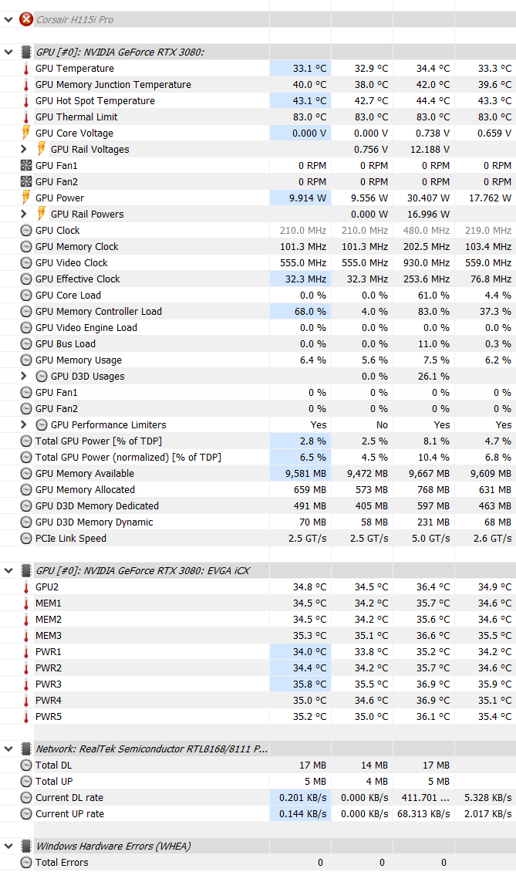Click the clock icon for GPU Clock
The image size is (516, 872).
(x=26, y=230)
